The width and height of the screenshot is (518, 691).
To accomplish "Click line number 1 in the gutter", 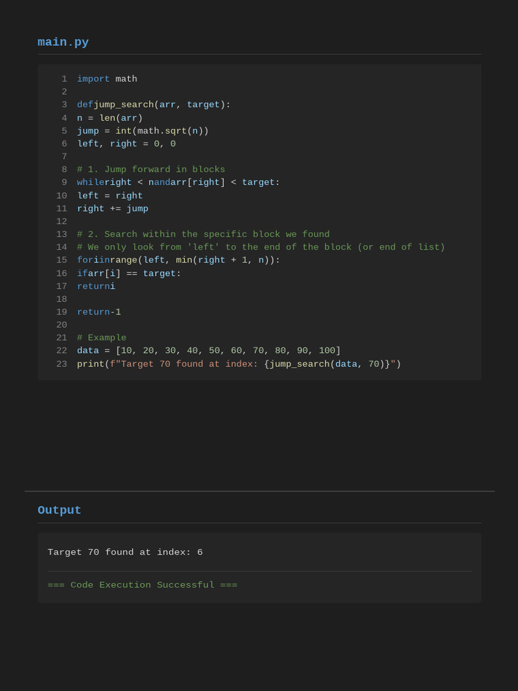I will [64, 79].
